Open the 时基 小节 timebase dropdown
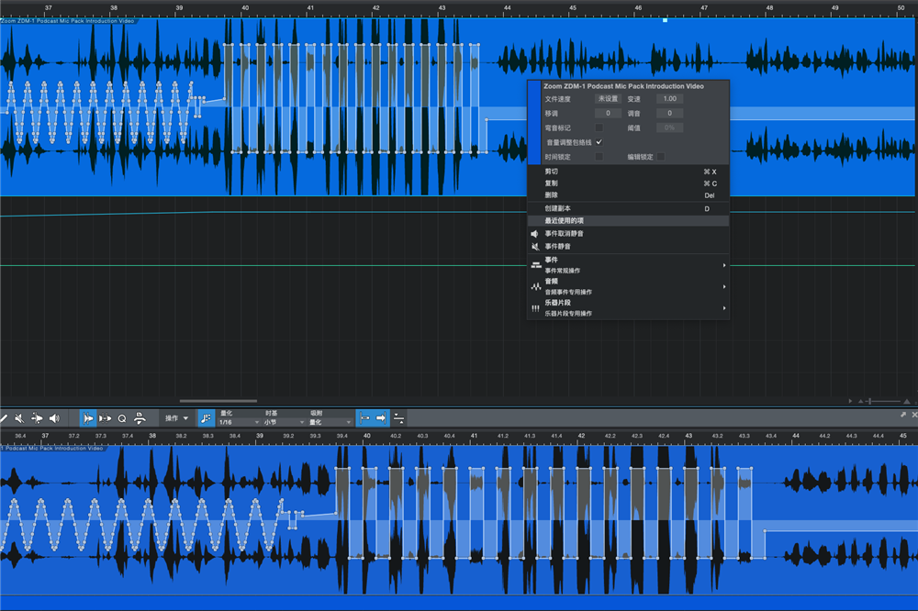The height and width of the screenshot is (611, 918). point(284,422)
